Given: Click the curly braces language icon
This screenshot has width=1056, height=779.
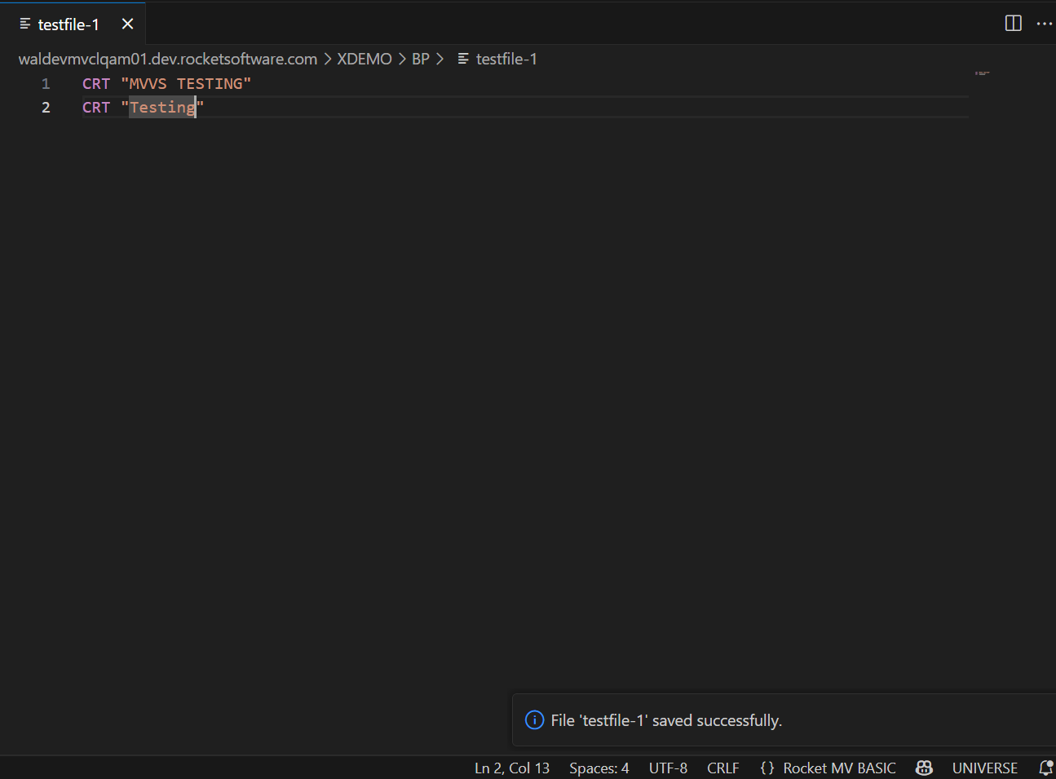Looking at the screenshot, I should (767, 768).
